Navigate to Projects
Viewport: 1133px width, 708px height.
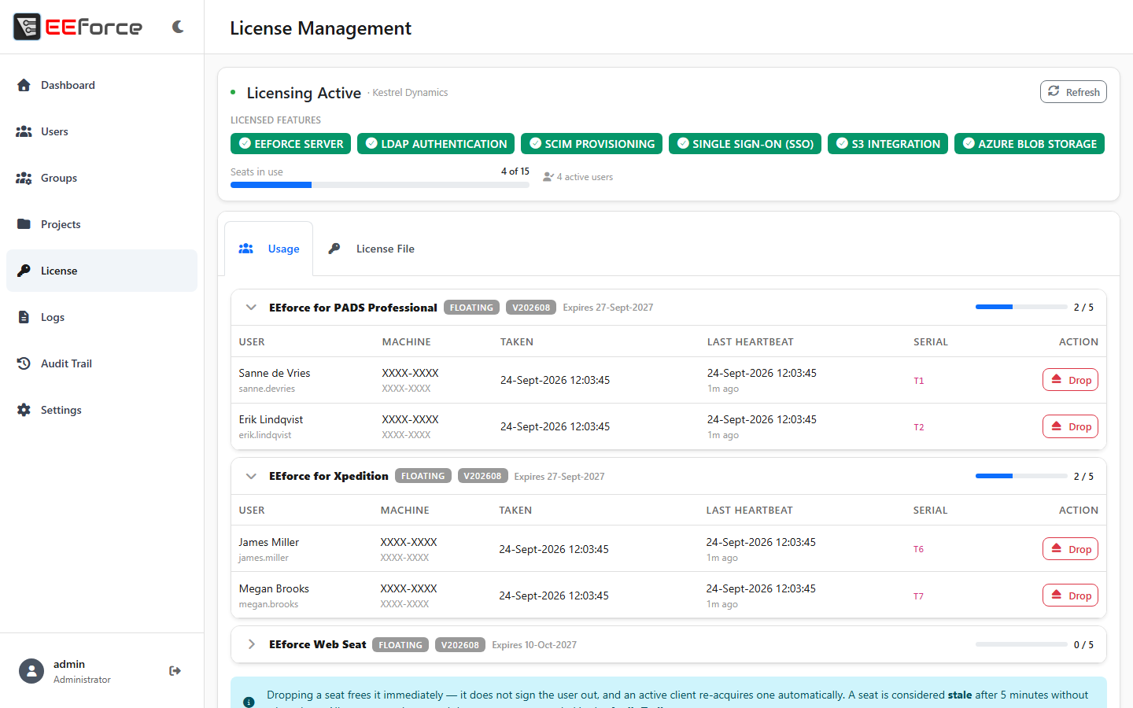pyautogui.click(x=101, y=224)
